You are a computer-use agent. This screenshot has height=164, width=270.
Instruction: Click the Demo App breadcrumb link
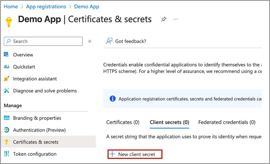(x=87, y=7)
